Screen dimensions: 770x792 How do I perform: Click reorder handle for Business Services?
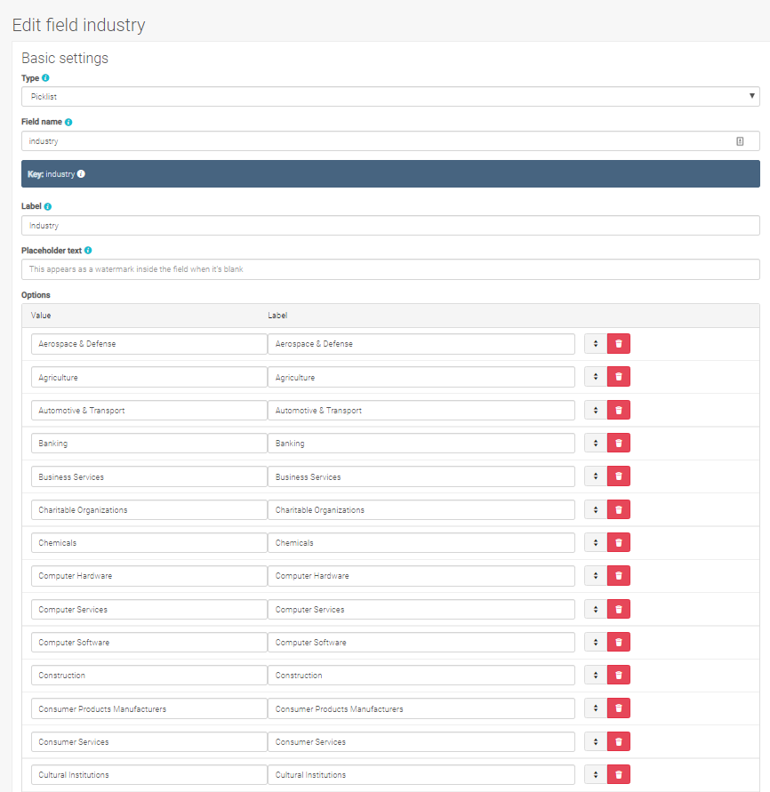596,476
